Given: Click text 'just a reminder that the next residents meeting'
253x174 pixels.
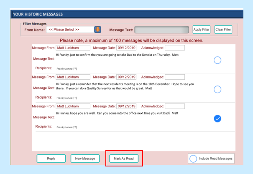Looking at the screenshot, I should coord(102,84).
